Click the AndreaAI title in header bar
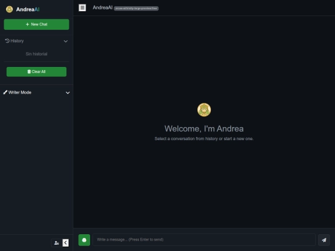The image size is (335, 251). 102,7
